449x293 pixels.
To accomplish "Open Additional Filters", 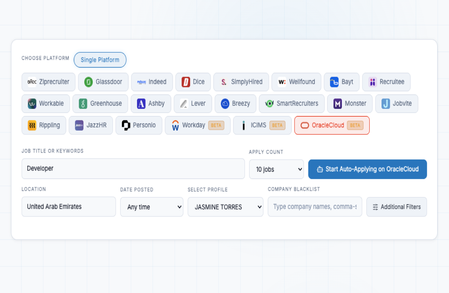I will click(396, 207).
